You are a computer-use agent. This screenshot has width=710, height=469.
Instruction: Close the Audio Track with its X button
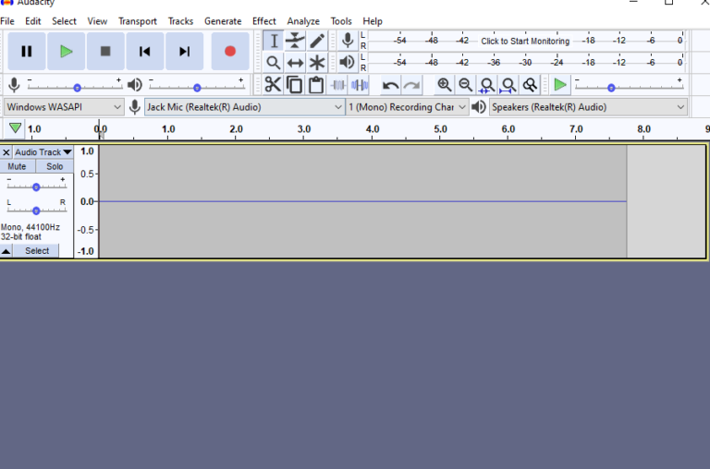[x=6, y=152]
